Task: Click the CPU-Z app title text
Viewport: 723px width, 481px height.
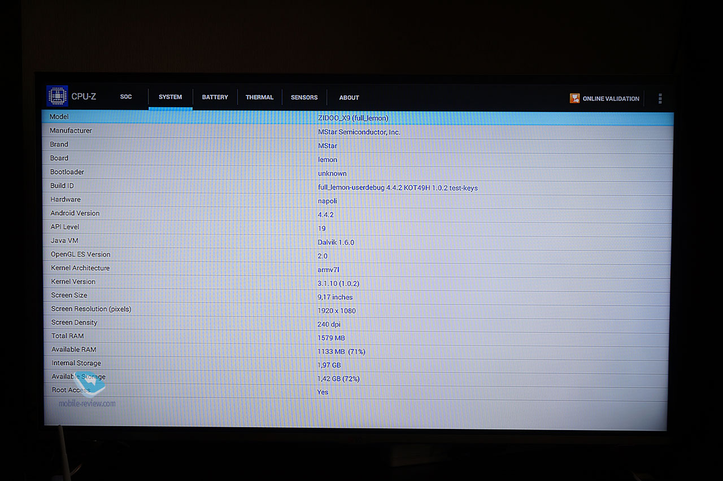Action: tap(84, 97)
